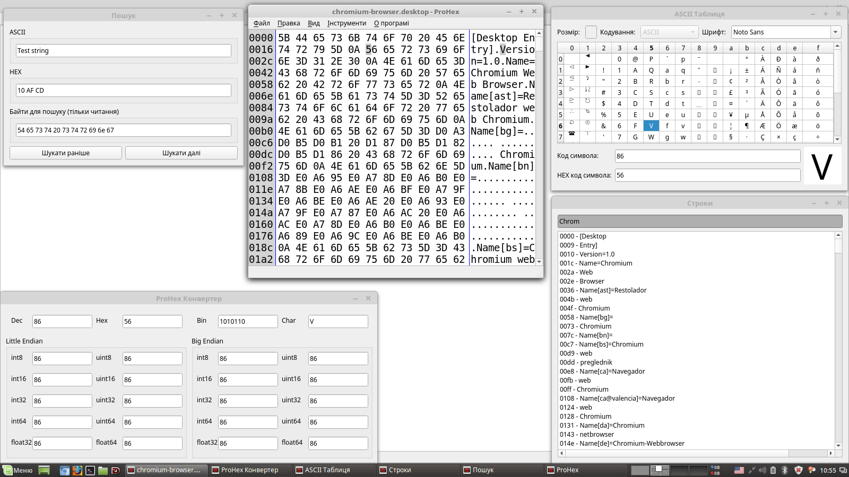Click the hex editor scroll-up arrow
The height and width of the screenshot is (477, 849).
[539, 33]
